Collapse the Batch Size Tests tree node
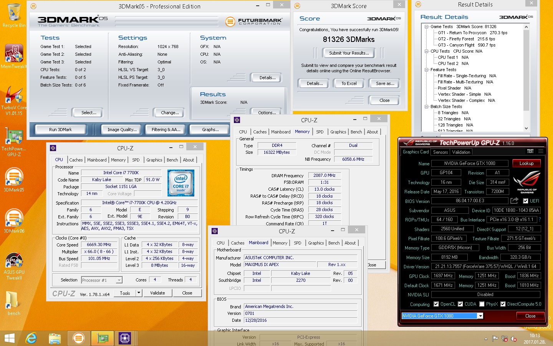 [x=427, y=106]
